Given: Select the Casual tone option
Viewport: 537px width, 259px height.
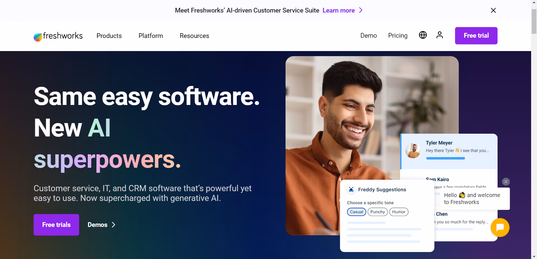Looking at the screenshot, I should 356,212.
